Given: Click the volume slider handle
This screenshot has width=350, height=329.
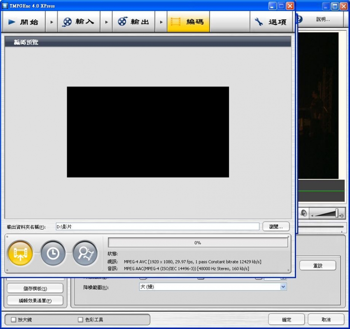Looking at the screenshot, I should [x=337, y=213].
